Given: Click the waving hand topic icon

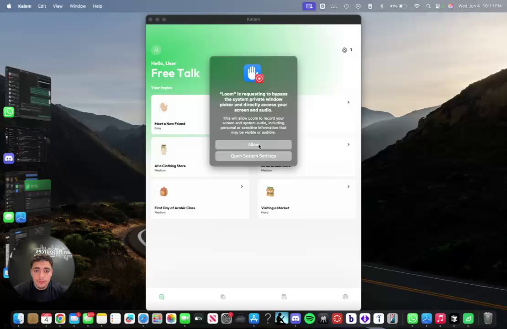Looking at the screenshot, I should (164, 107).
